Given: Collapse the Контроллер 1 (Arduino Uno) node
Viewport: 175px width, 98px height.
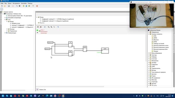Looking at the screenshot, I should point(3,14).
